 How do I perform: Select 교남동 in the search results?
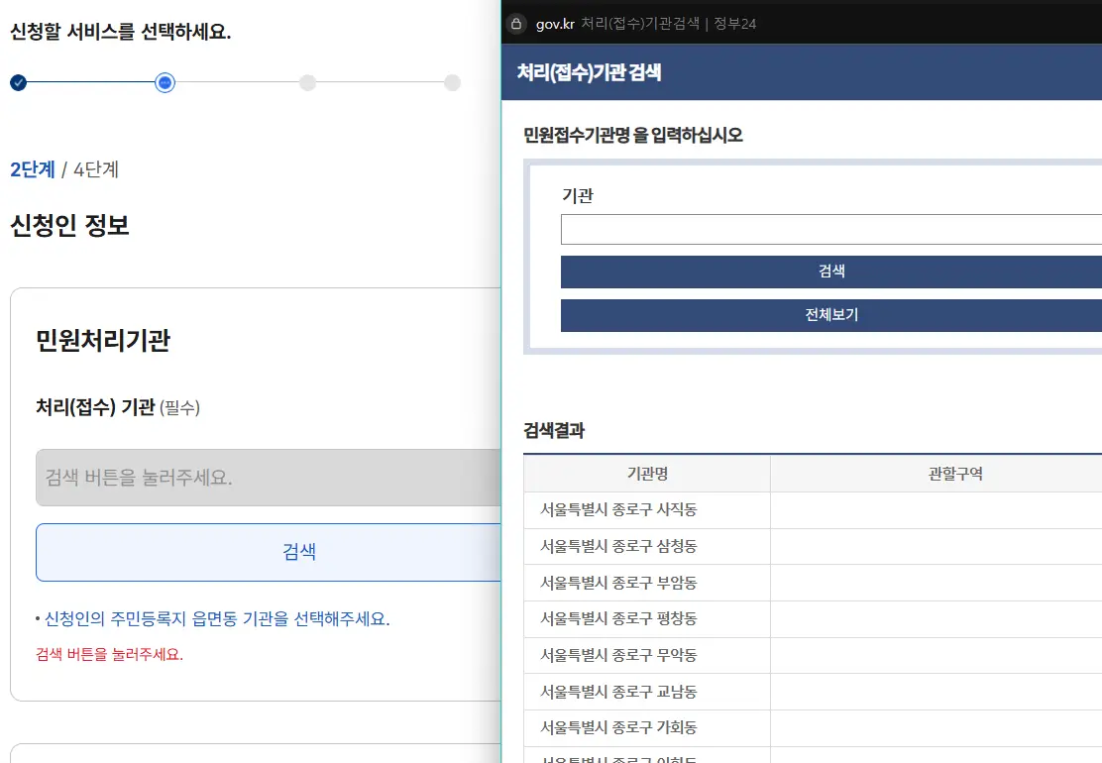[x=645, y=691]
